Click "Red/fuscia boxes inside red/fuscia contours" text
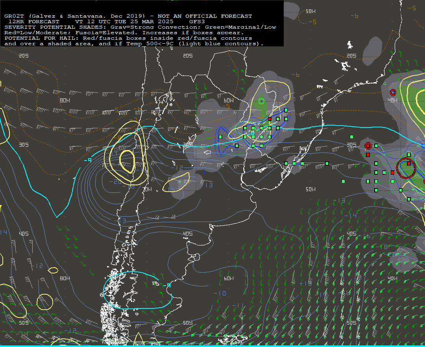 click(x=168, y=38)
